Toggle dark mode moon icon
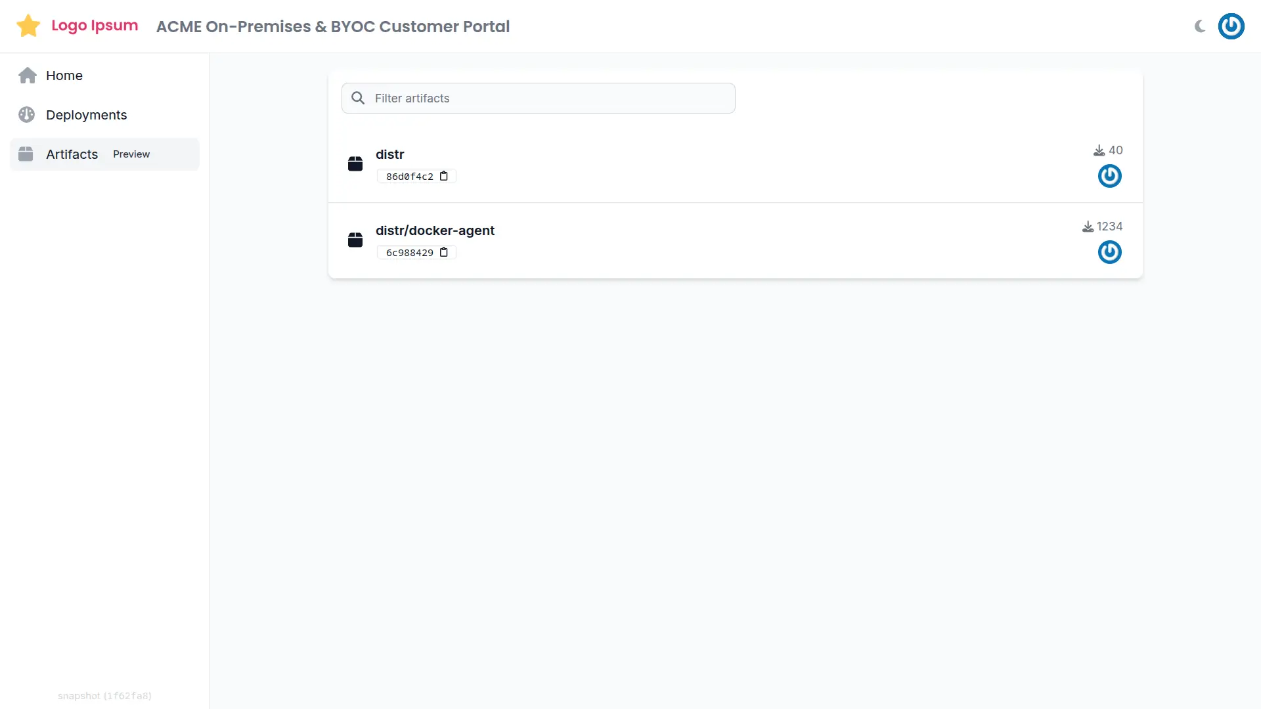The width and height of the screenshot is (1261, 709). coord(1200,26)
